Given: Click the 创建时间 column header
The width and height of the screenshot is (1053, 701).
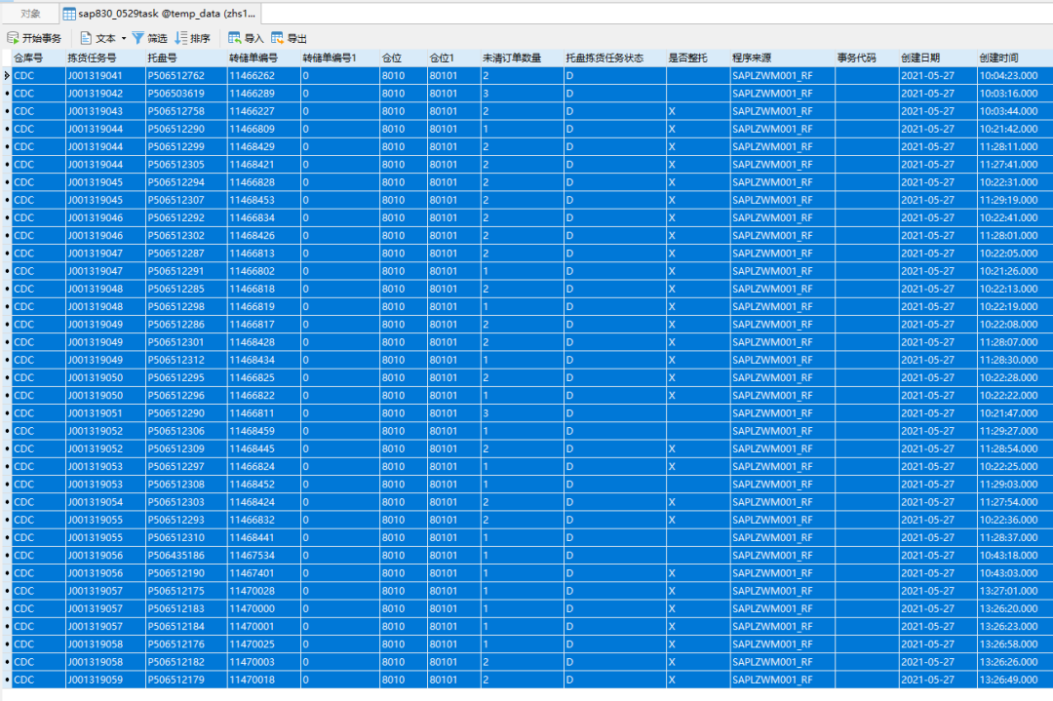Looking at the screenshot, I should pyautogui.click(x=1015, y=58).
